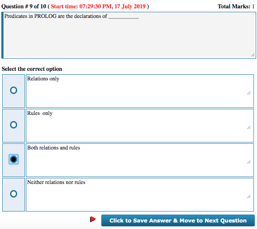Select the 'Rules only' radio button

tap(14, 125)
